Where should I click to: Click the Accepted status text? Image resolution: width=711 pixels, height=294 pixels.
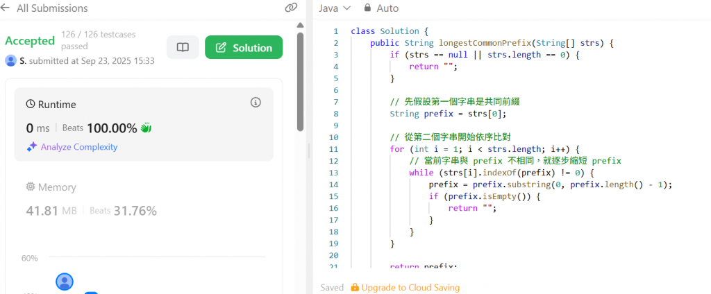(30, 41)
